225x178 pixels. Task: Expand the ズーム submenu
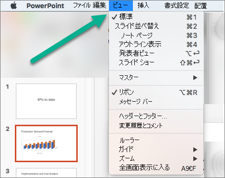(156, 158)
